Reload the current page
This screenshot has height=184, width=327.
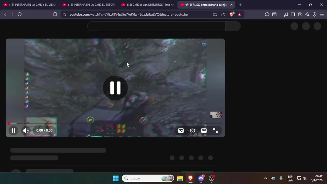19,14
